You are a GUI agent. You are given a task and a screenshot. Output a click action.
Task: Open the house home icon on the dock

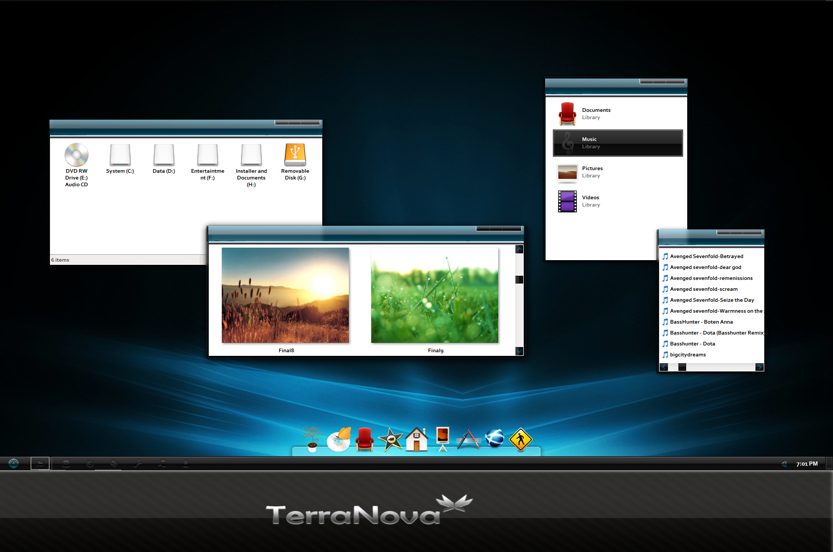pyautogui.click(x=416, y=440)
